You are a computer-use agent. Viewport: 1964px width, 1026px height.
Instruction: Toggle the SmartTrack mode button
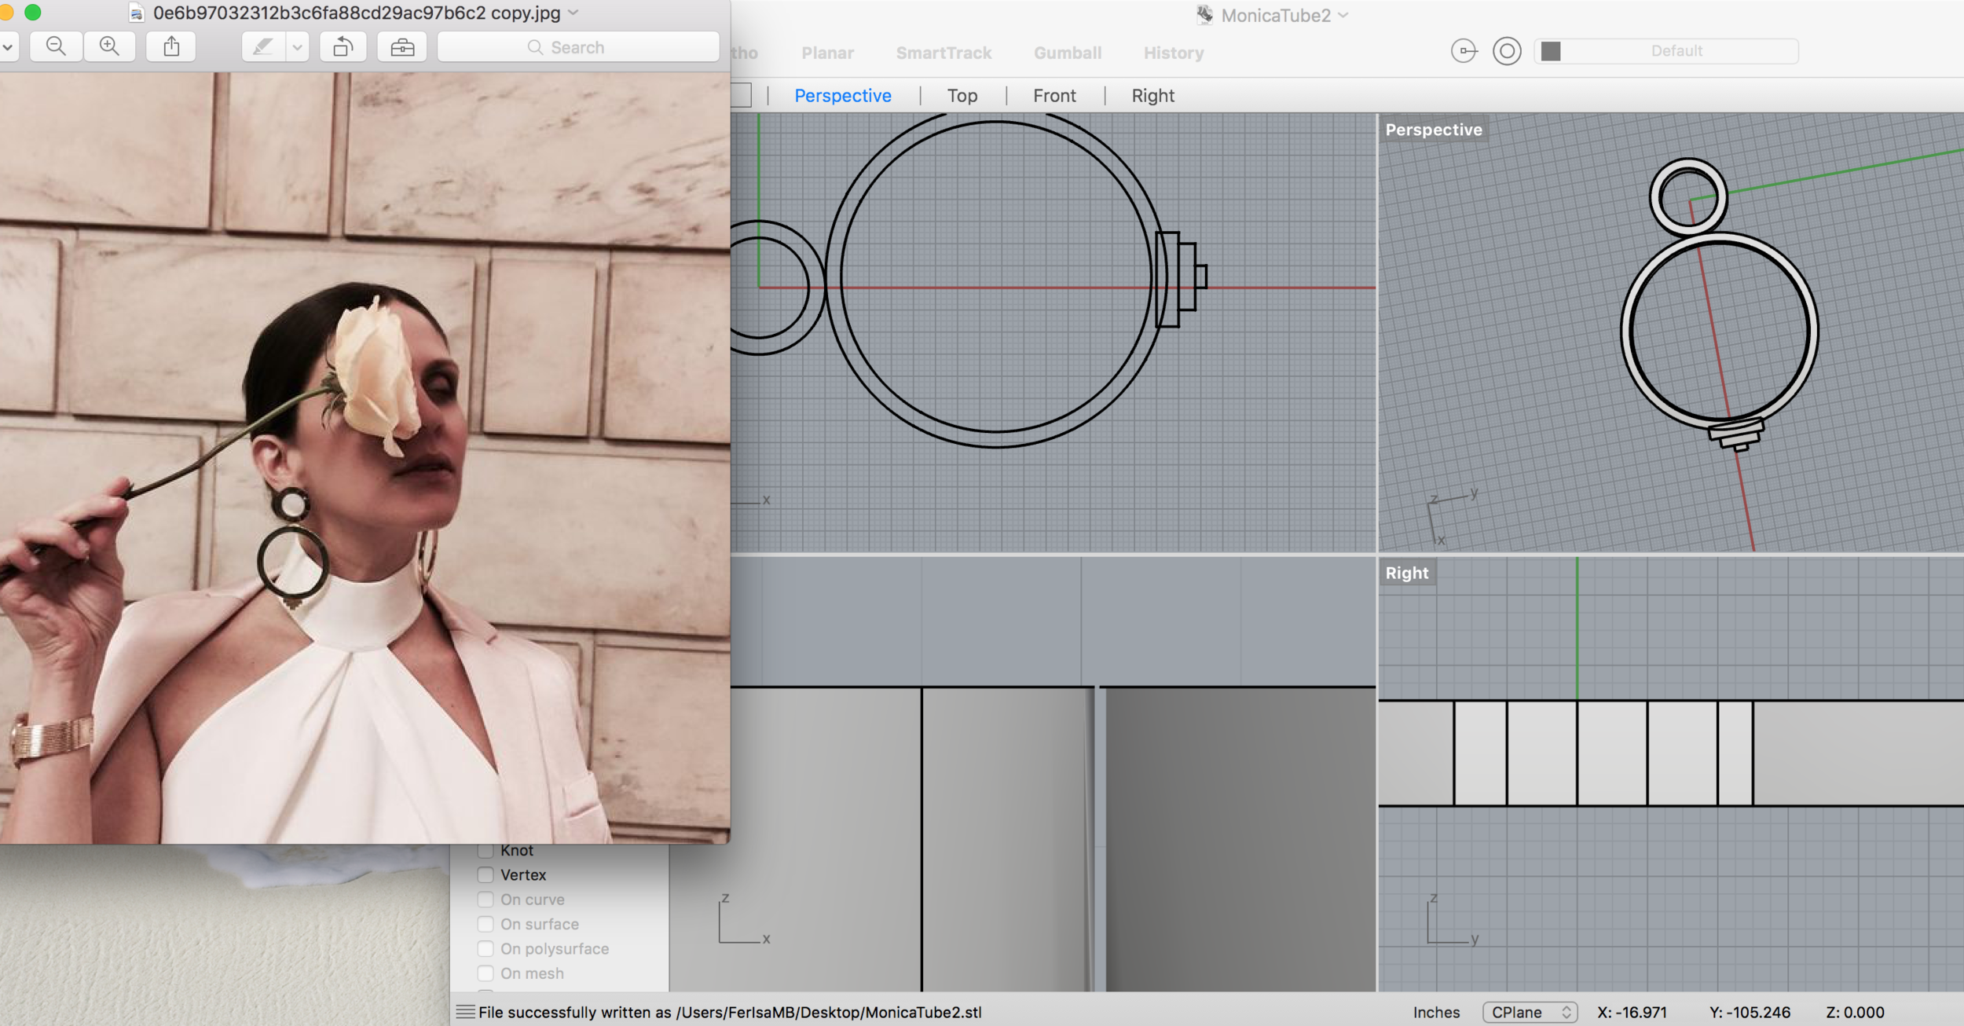pos(944,53)
